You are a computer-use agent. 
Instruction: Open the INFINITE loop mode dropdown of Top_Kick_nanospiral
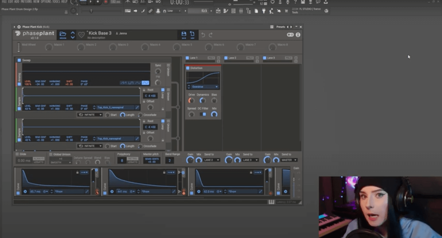pos(90,146)
